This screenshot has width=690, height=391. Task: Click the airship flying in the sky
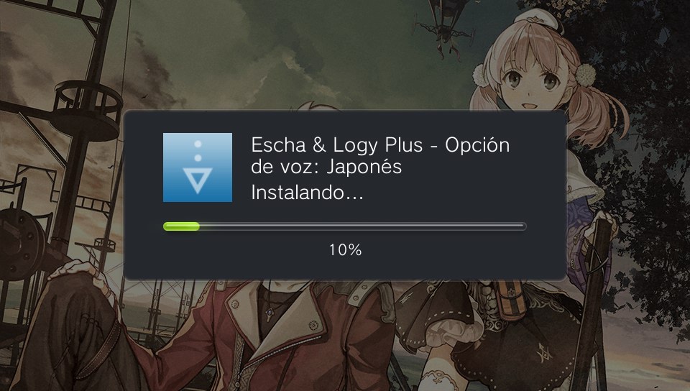click(443, 27)
